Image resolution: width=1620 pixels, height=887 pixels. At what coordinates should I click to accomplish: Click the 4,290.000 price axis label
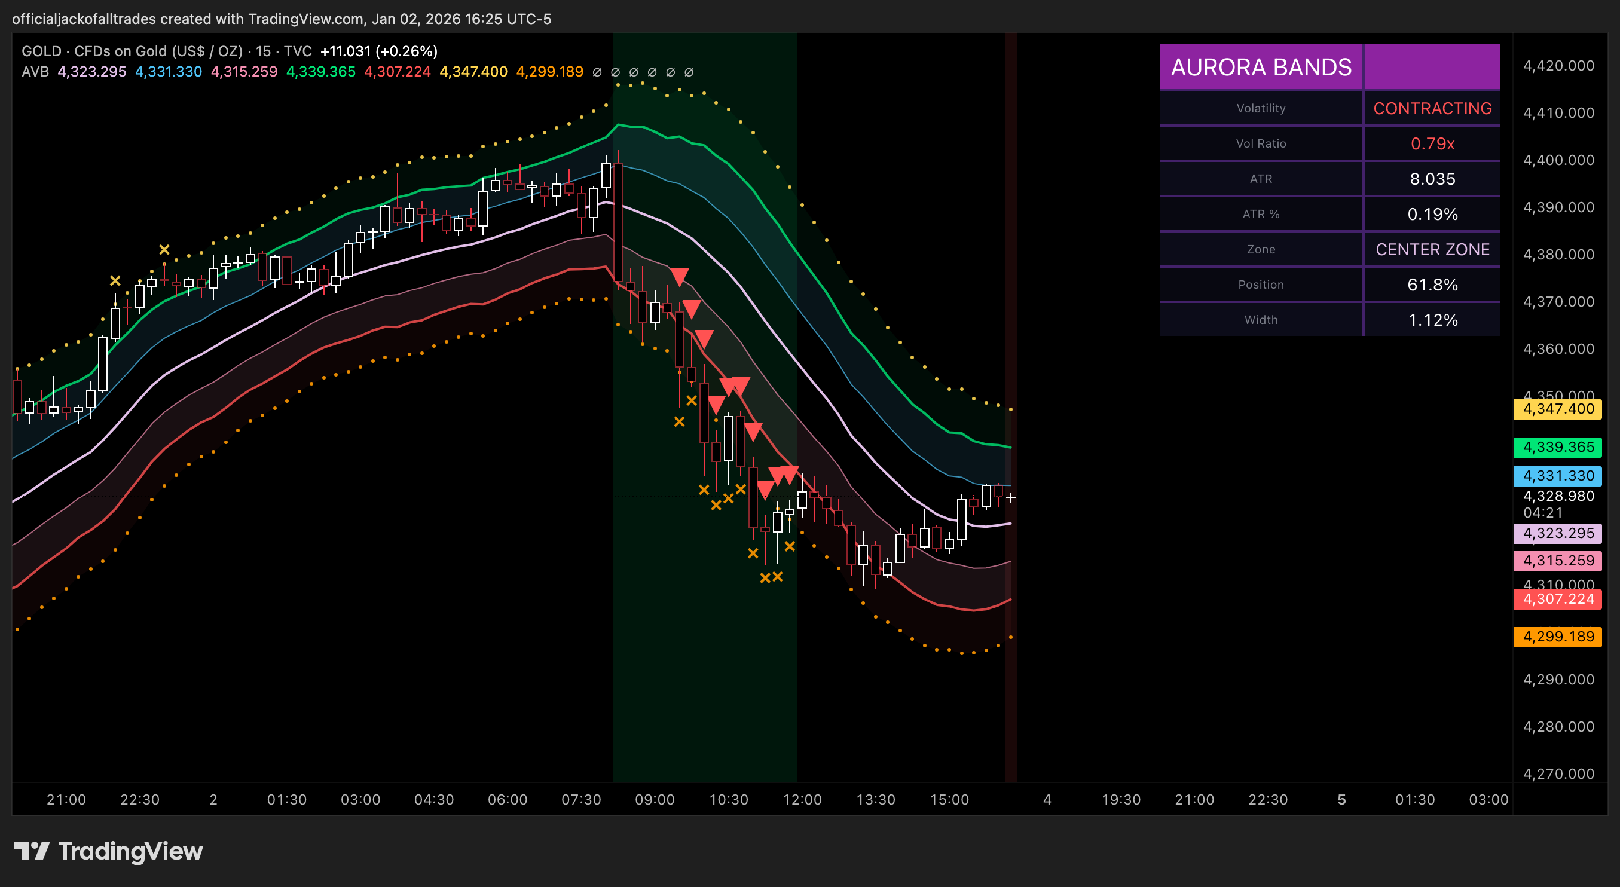tap(1558, 679)
